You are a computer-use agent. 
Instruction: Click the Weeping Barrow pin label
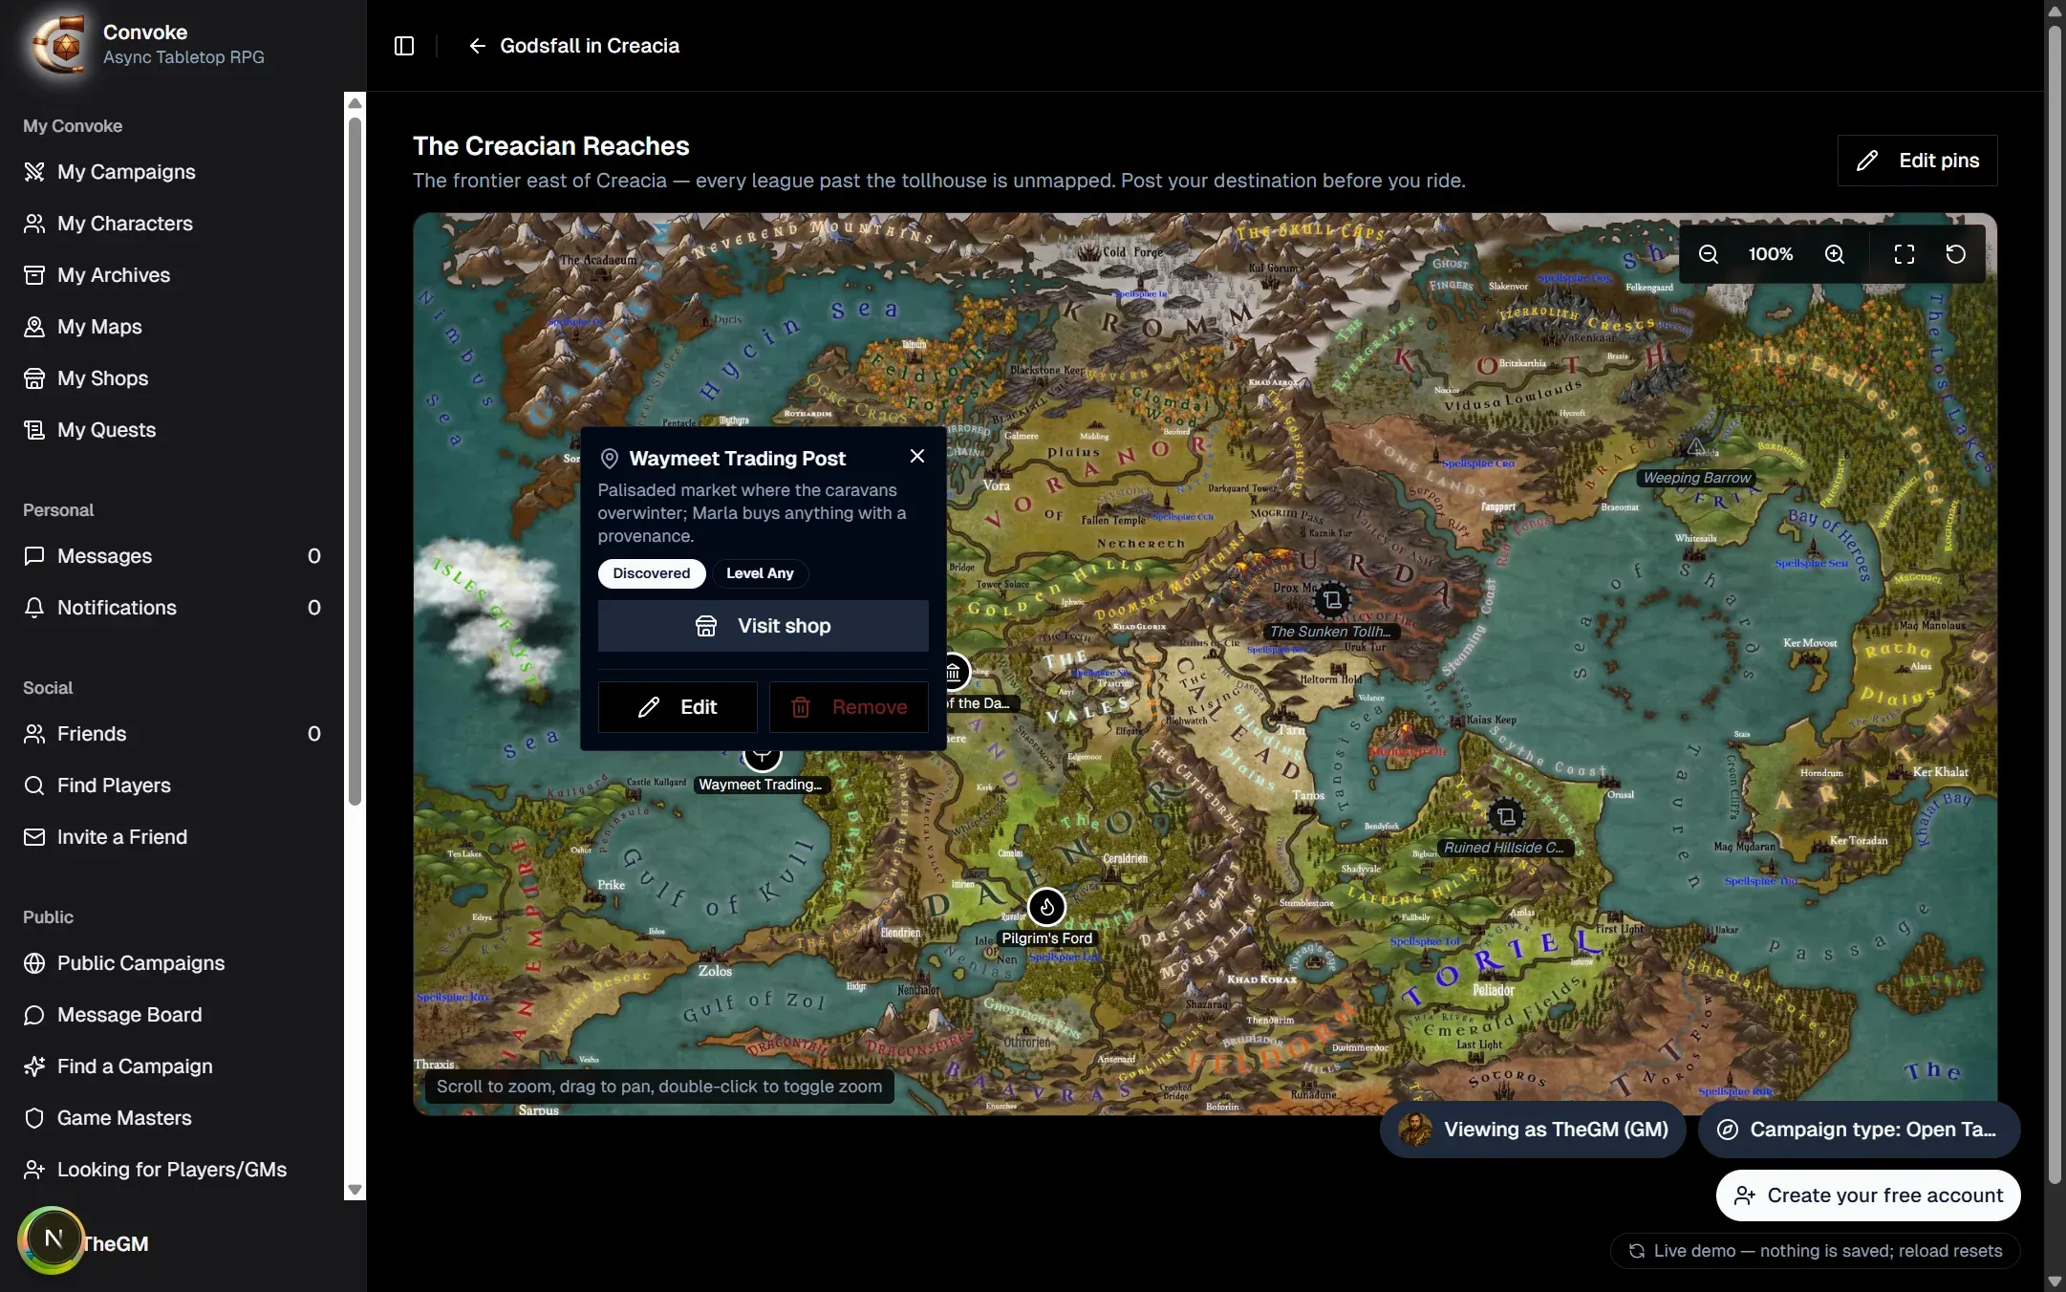point(1696,478)
